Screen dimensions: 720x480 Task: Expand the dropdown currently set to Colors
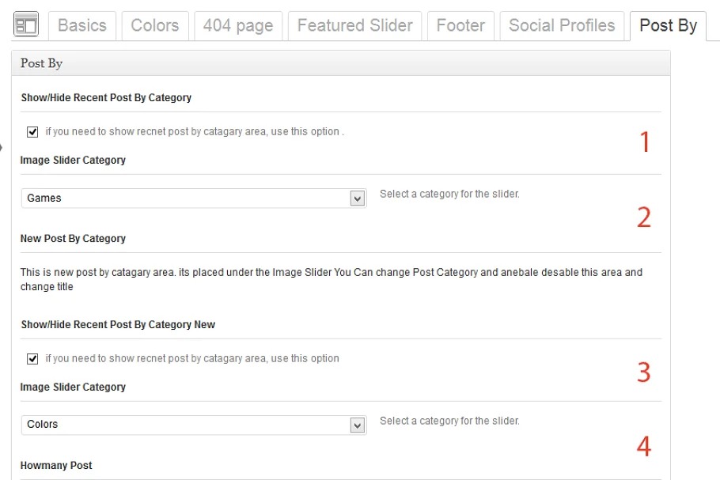[x=193, y=425]
